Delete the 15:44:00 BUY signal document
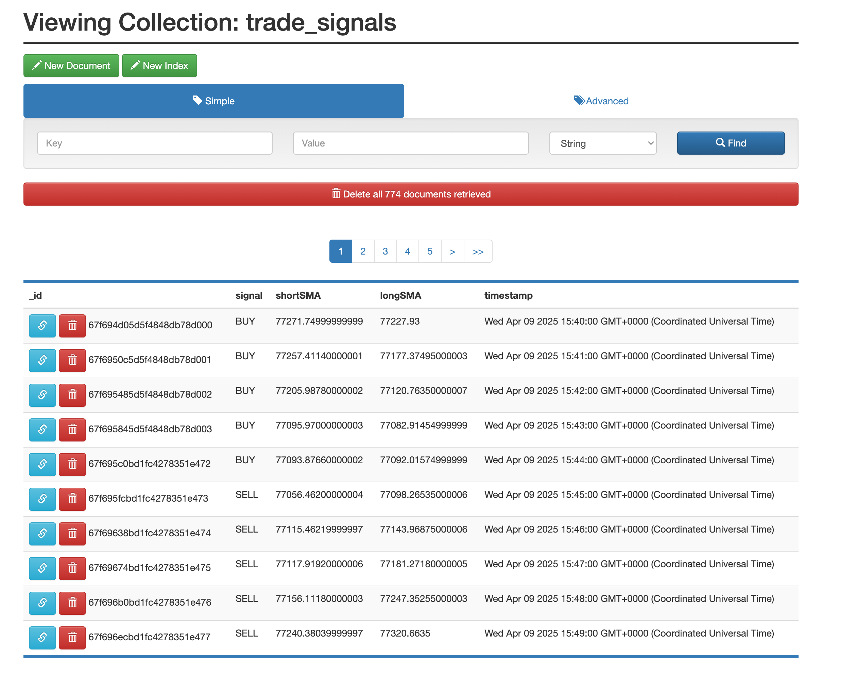 [72, 464]
